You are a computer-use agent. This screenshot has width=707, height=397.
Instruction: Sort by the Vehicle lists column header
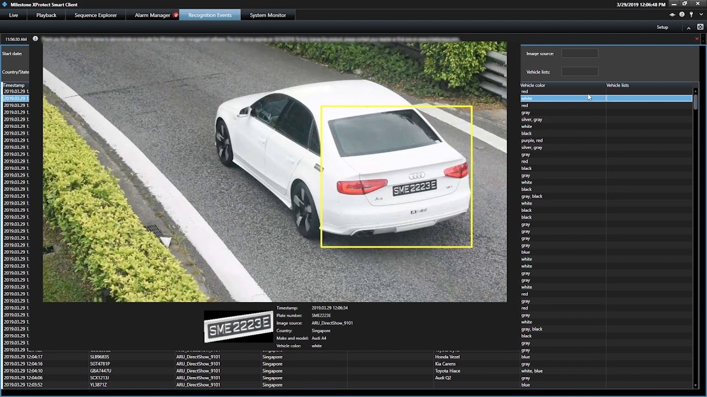649,85
